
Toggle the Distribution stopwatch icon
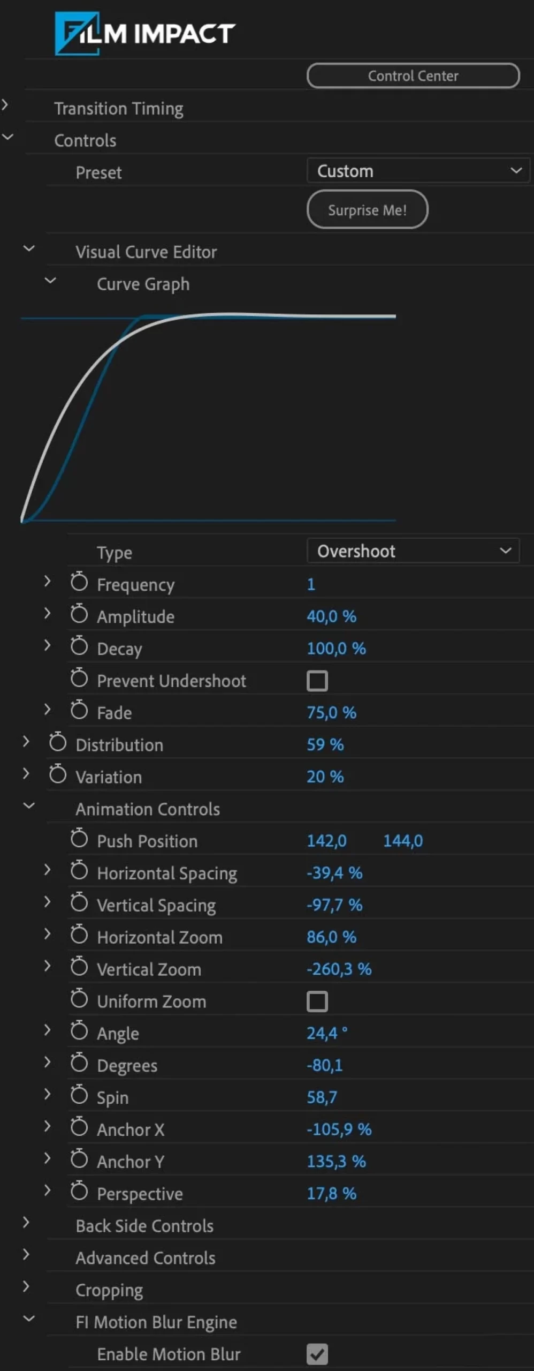point(58,743)
